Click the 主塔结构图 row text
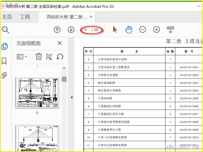The width and height of the screenshot is (203, 152). click(x=105, y=98)
